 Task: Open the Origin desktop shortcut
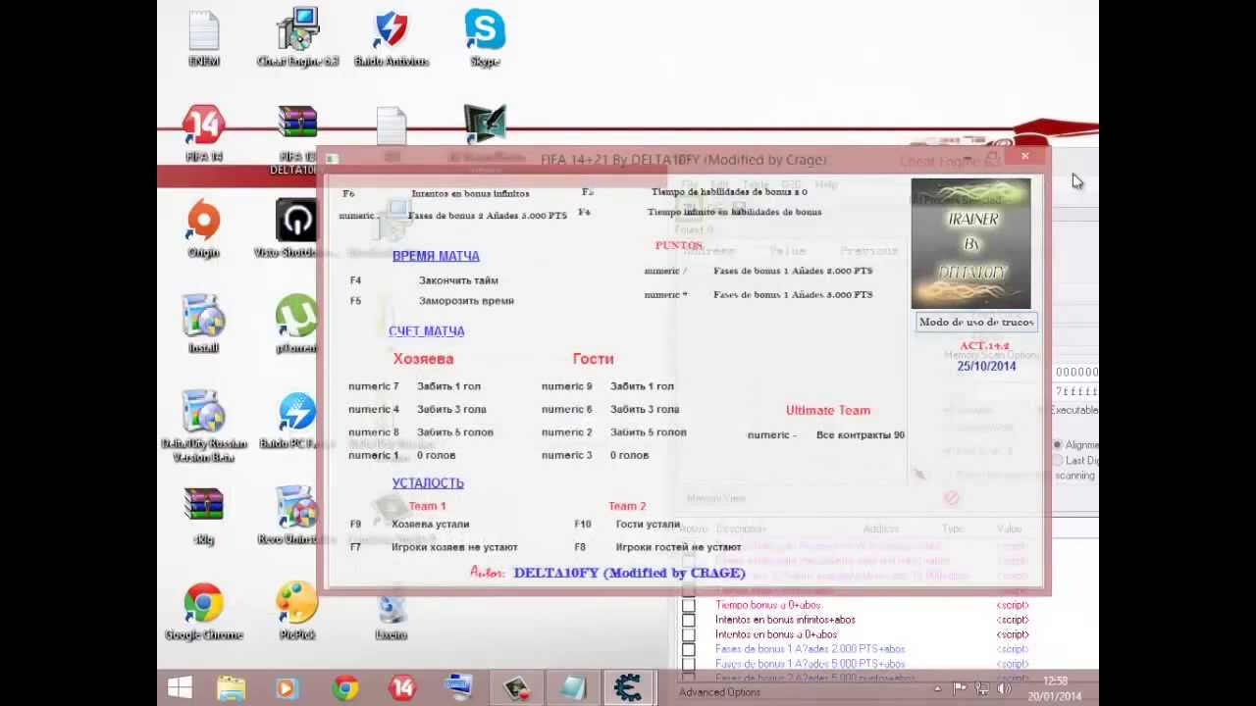pos(204,227)
